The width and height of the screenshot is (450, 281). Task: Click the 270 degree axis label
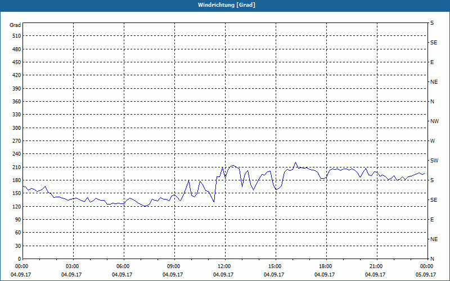[x=17, y=141]
